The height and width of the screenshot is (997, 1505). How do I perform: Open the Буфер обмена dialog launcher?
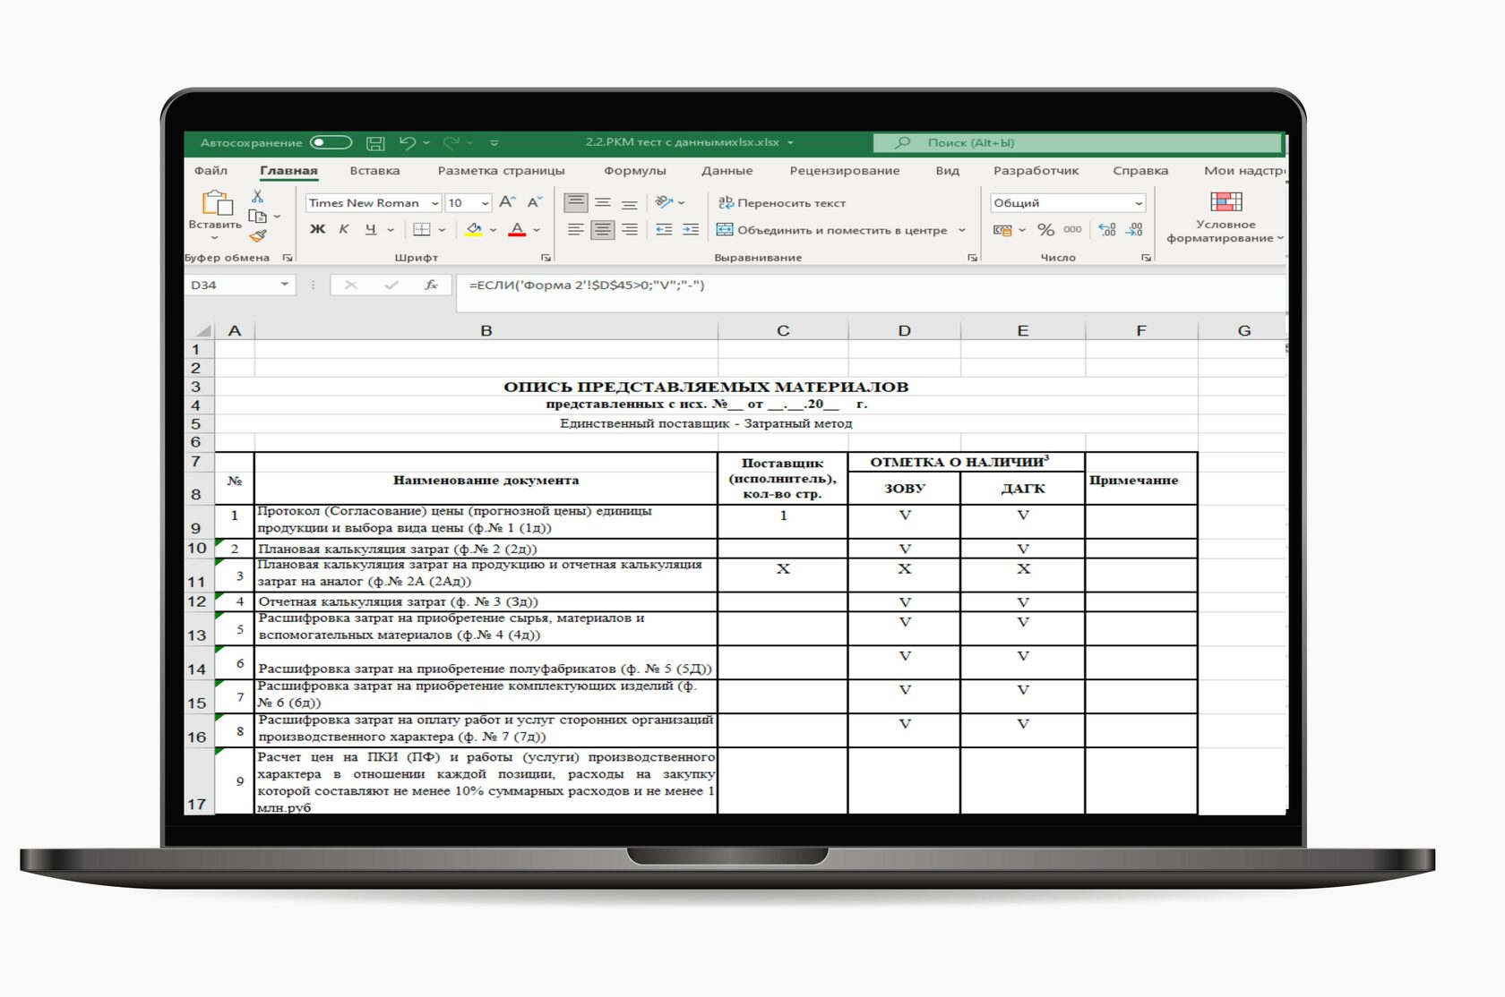(x=288, y=258)
